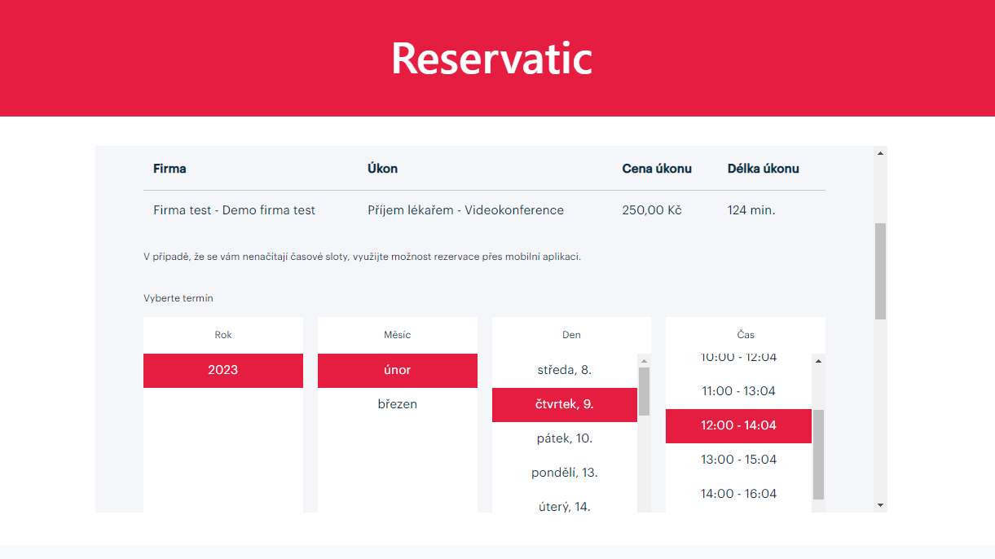Viewport: 995px width, 559px height.
Task: Select month únor
Action: (397, 370)
